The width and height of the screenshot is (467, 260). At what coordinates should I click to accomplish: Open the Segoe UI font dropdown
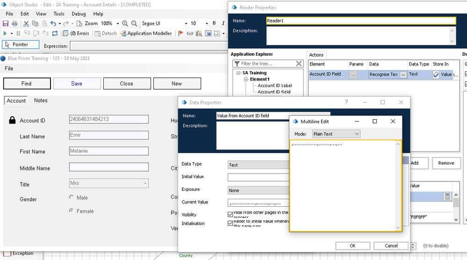pos(186,23)
